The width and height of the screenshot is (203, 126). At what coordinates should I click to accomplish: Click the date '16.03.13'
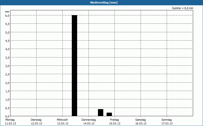pos(141,123)
